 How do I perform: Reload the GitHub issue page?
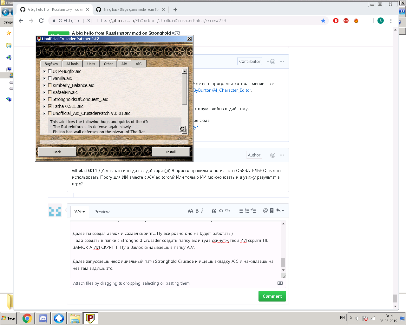click(x=41, y=21)
